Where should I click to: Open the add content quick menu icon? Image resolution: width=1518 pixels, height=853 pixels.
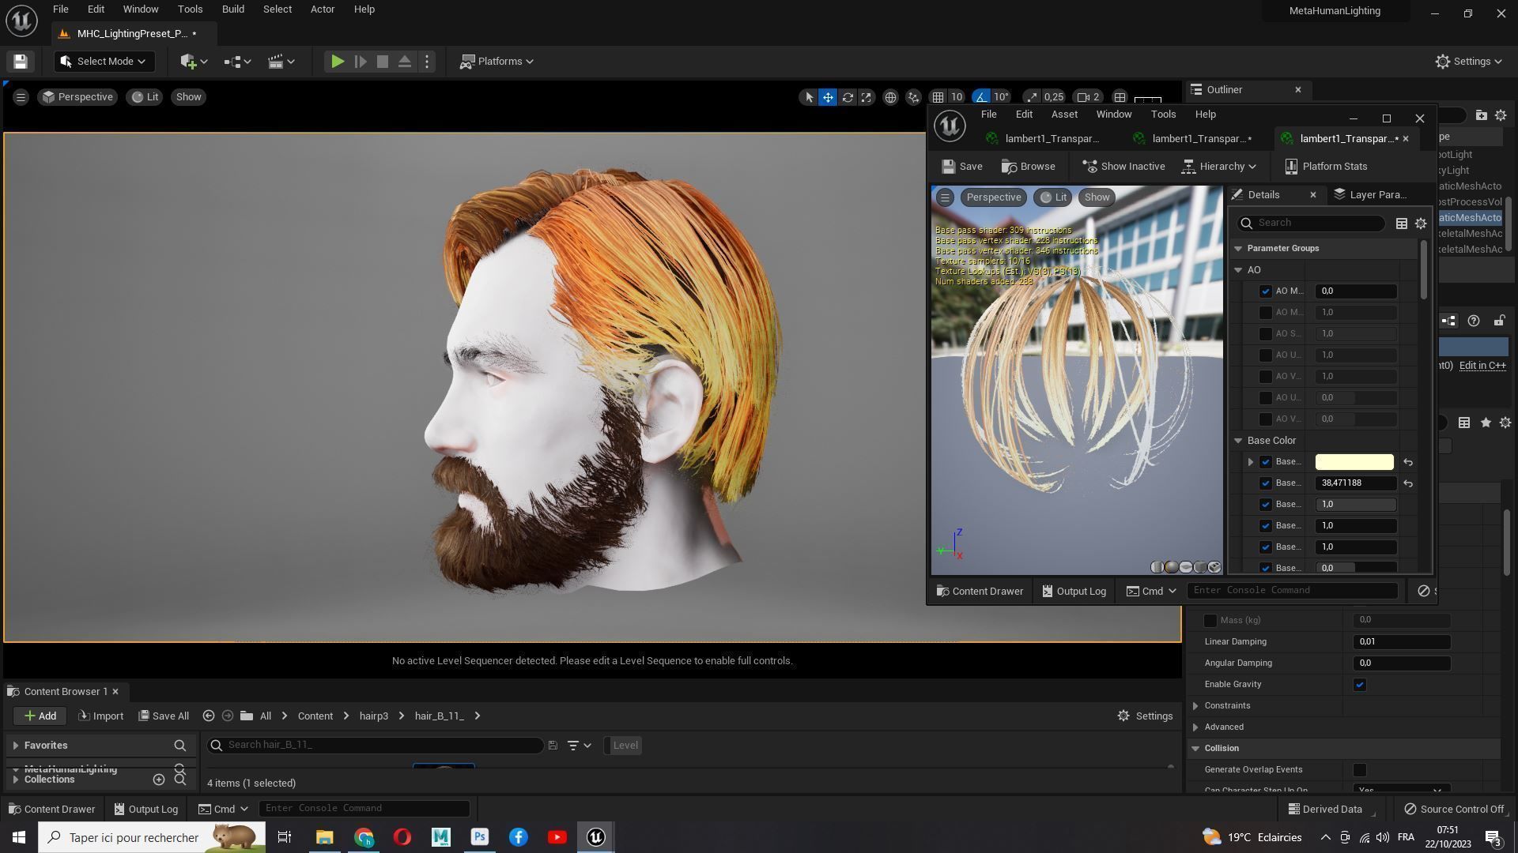(194, 62)
